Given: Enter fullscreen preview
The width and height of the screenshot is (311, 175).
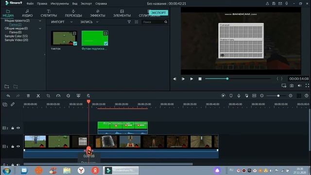Looking at the screenshot, I should coord(307,86).
